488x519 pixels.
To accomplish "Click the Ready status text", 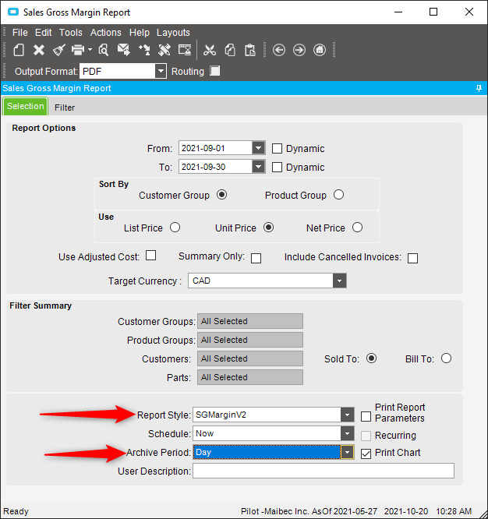I will (x=16, y=511).
